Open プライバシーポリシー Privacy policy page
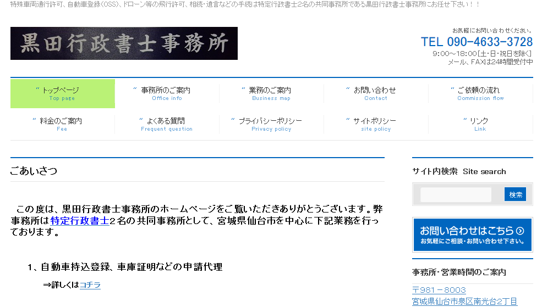542x307 pixels. (271, 124)
